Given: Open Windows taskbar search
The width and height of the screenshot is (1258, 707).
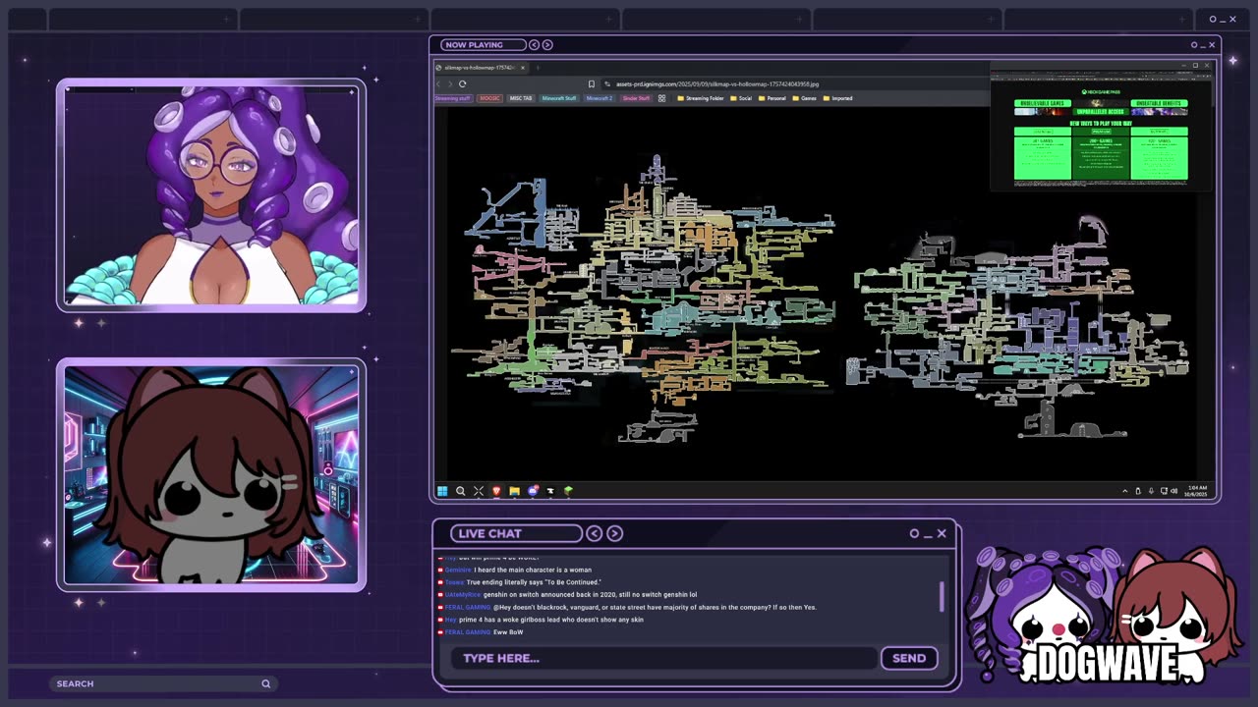Looking at the screenshot, I should point(460,491).
